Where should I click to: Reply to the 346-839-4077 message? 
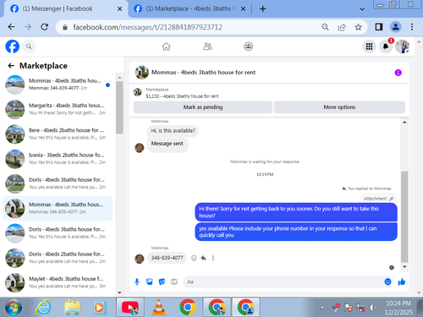pyautogui.click(x=203, y=258)
